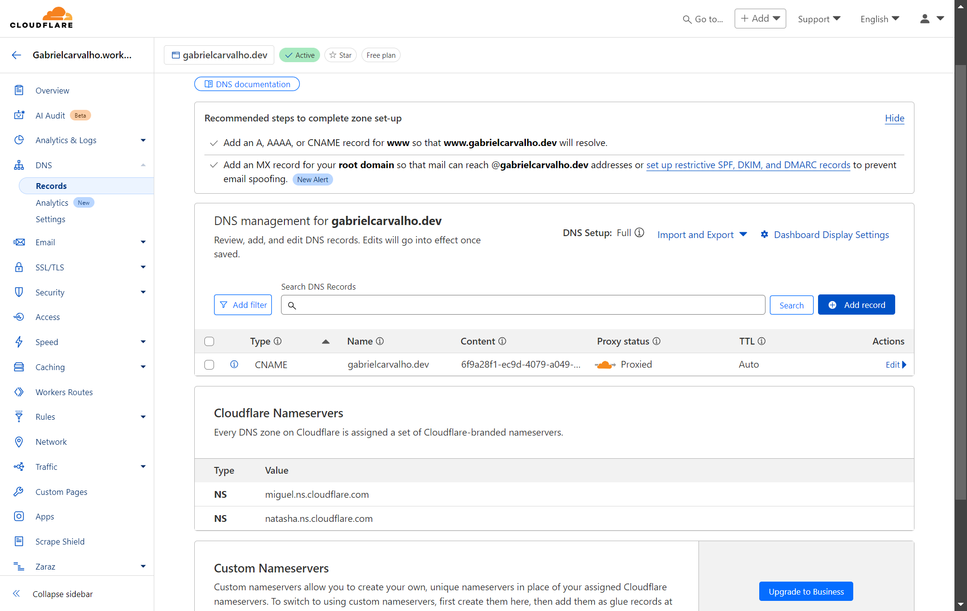The image size is (967, 611).
Task: Click the Add filter button
Action: (243, 305)
